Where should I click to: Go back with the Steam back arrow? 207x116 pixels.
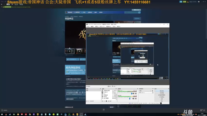coord(2,4)
